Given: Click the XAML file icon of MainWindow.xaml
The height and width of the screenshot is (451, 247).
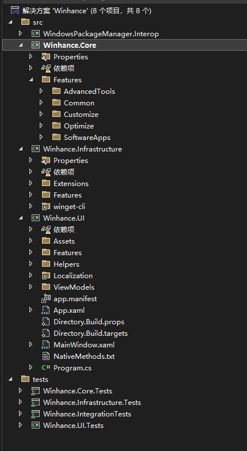Looking at the screenshot, I should [x=46, y=344].
